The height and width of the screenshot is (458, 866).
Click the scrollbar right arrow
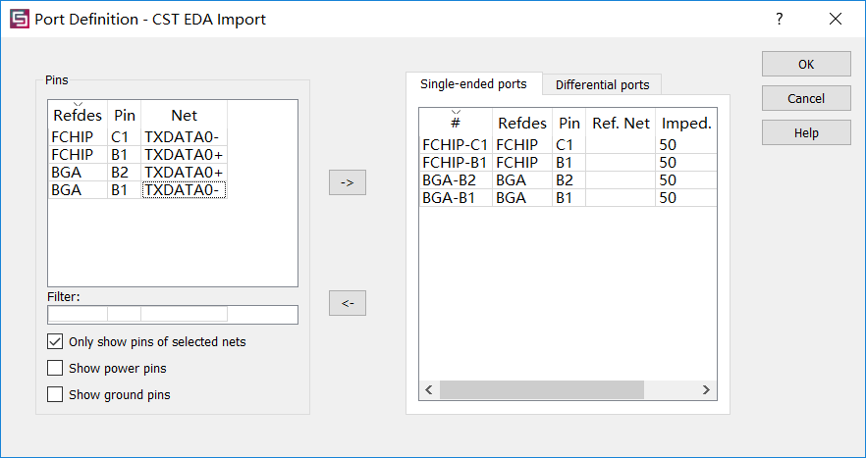pos(706,389)
